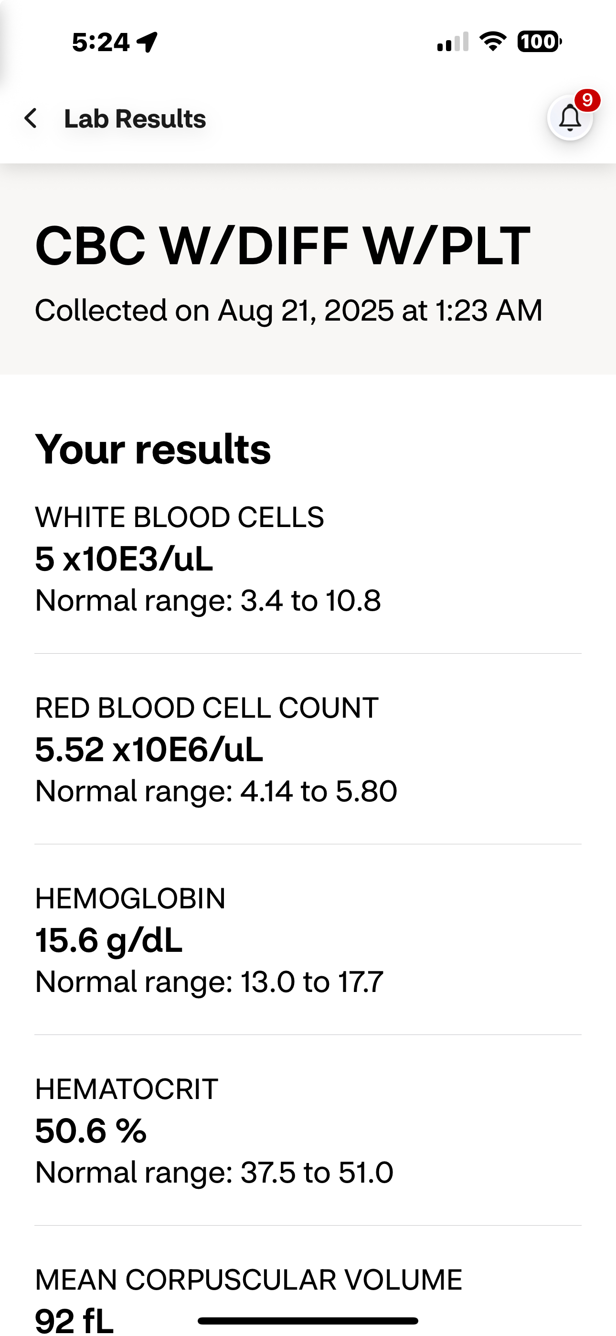Viewport: 616px width, 1336px height.
Task: Tap the 5 x10E3/uL value
Action: click(x=124, y=559)
